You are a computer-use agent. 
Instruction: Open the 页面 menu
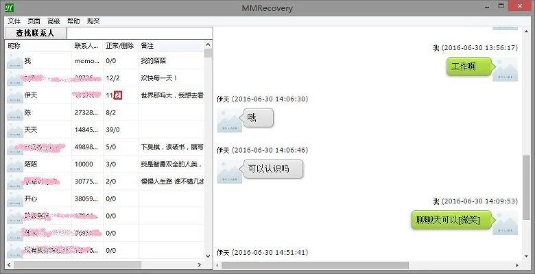[x=34, y=21]
